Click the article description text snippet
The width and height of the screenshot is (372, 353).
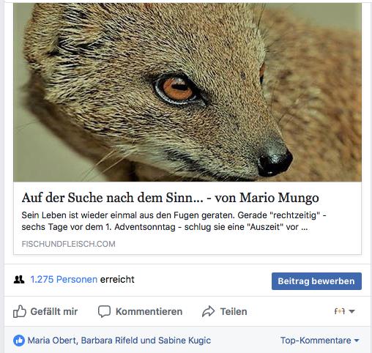coord(174,221)
